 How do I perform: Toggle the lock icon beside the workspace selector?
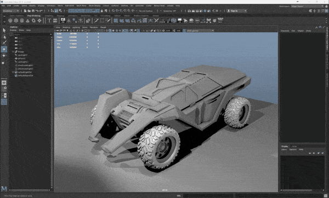click(x=326, y=6)
